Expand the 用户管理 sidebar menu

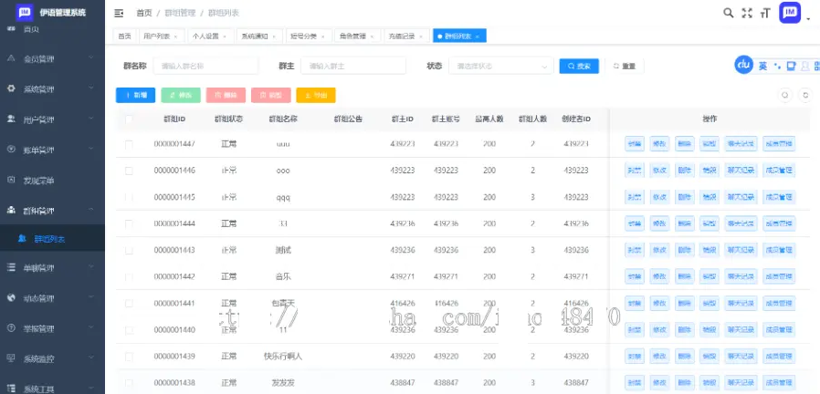[x=52, y=119]
